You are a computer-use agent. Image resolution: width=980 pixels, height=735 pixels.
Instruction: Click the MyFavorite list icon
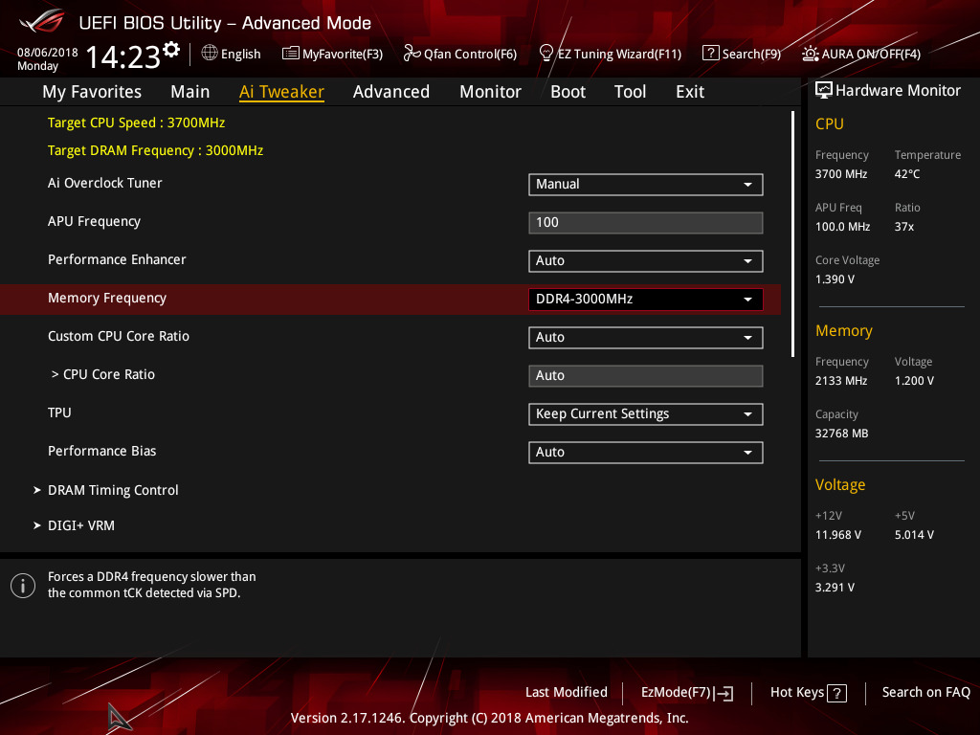coord(291,54)
